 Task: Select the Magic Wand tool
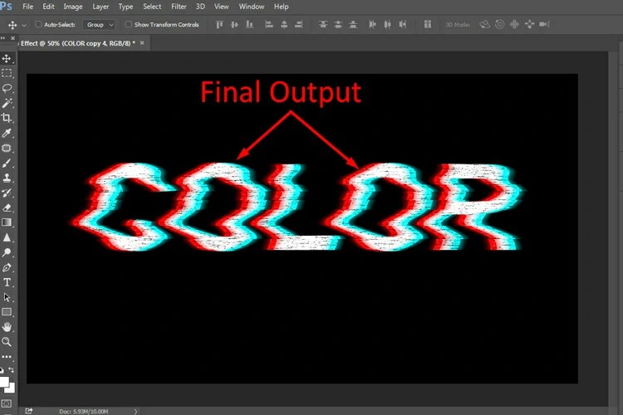[x=7, y=103]
